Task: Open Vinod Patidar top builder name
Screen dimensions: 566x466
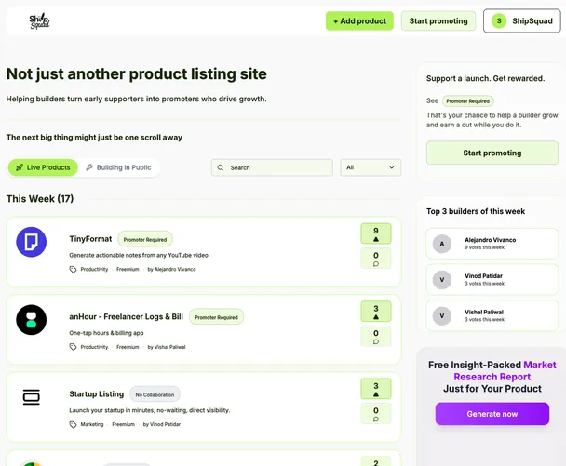Action: point(484,276)
